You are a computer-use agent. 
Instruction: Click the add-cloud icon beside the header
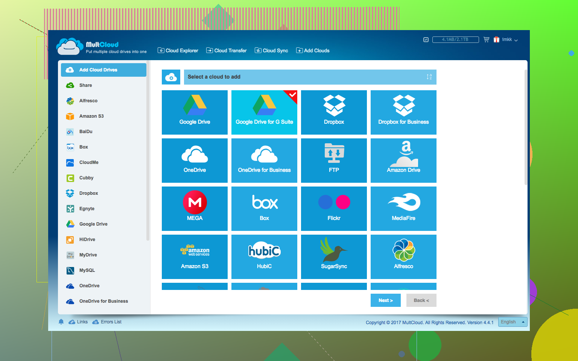(x=171, y=77)
